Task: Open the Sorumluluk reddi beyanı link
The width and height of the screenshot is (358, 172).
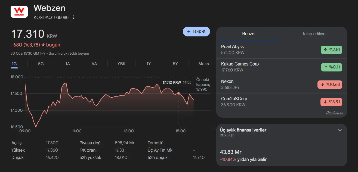Action: coord(69,54)
